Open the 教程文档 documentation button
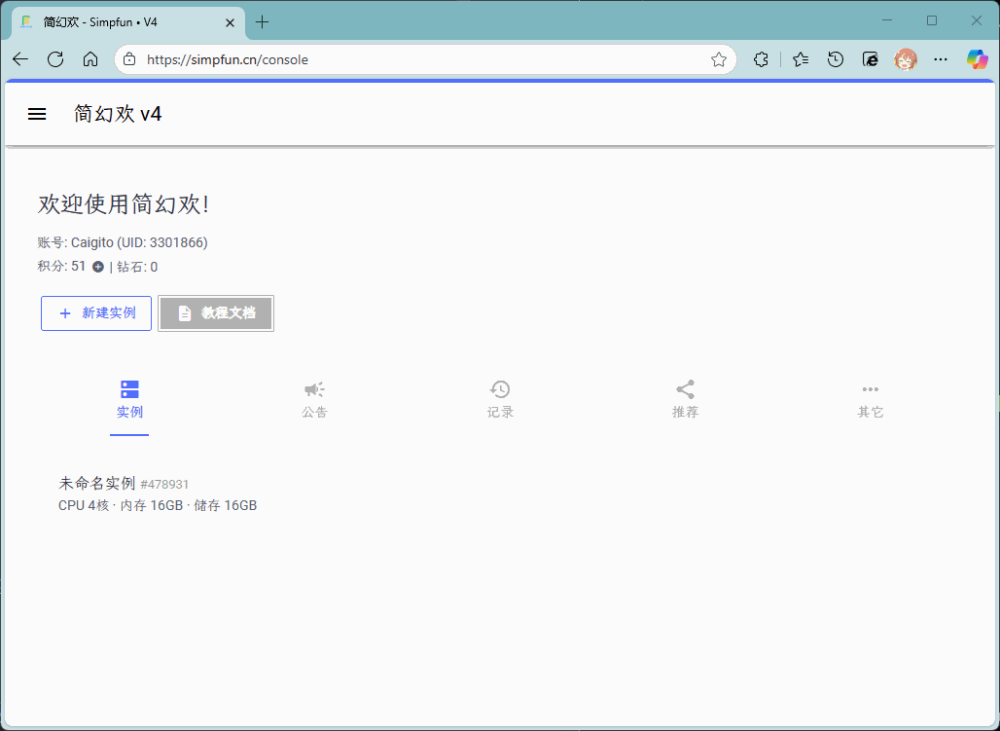The width and height of the screenshot is (1000, 731). (216, 313)
